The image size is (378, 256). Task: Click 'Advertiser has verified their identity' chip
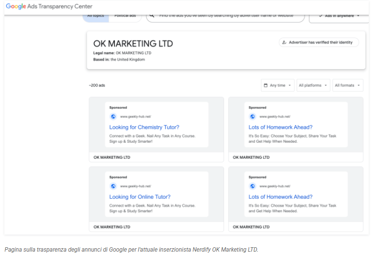[319, 42]
